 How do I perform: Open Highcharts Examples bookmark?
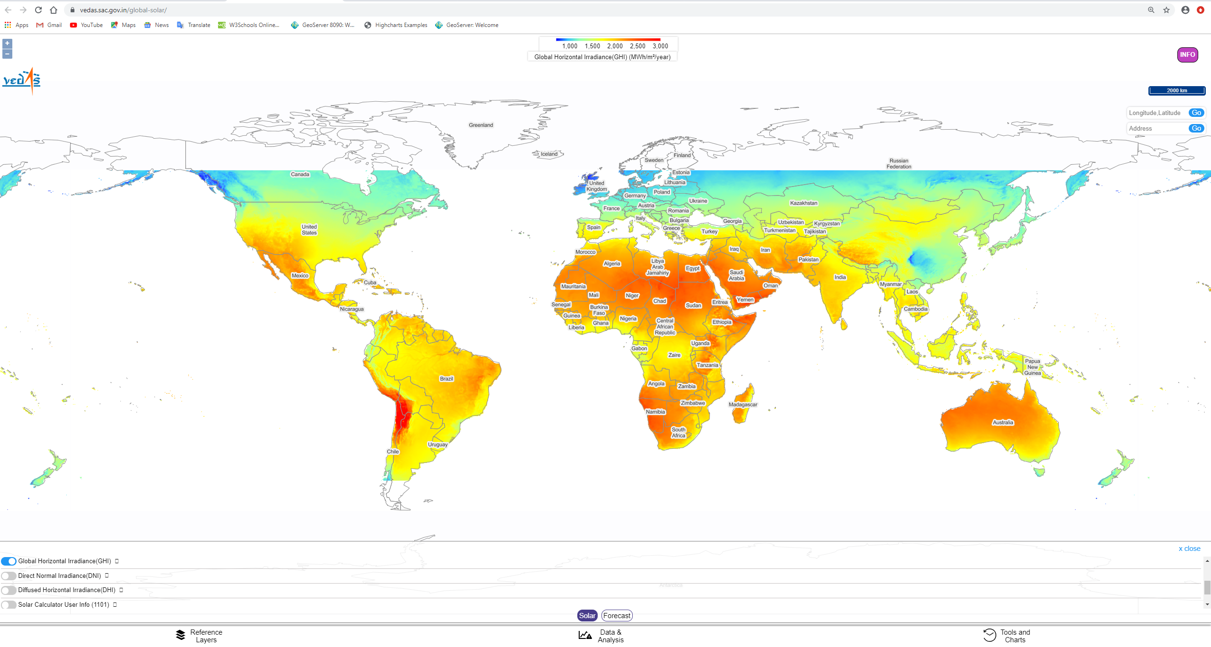click(396, 25)
